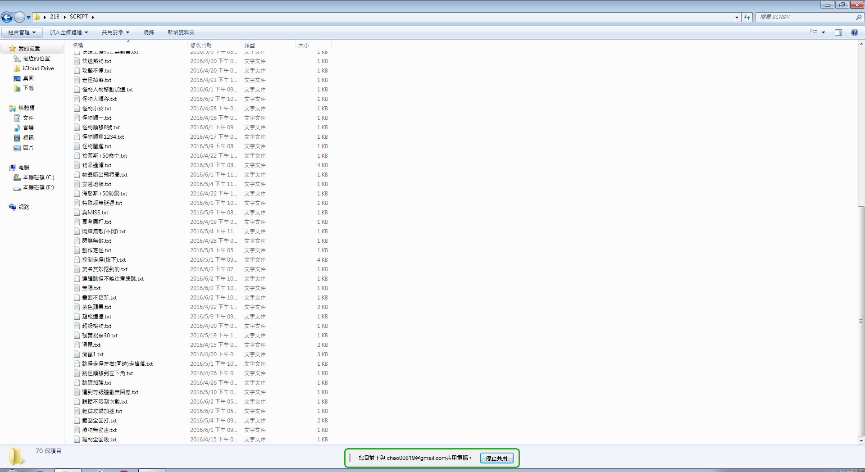Select file 說話不限制次數.txt
Screen dimensions: 865x472
(105, 402)
